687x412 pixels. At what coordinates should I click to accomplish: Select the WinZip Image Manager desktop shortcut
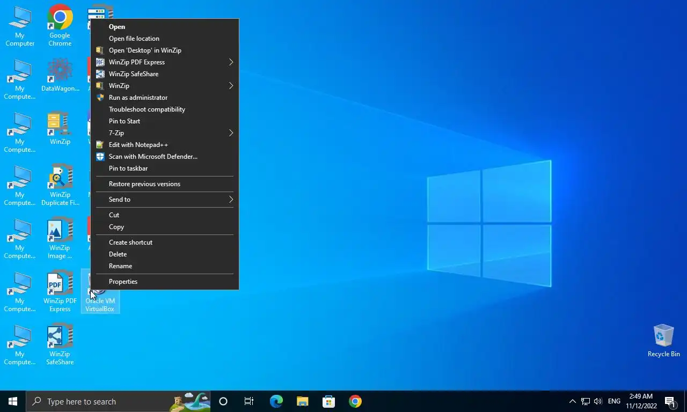point(60,238)
